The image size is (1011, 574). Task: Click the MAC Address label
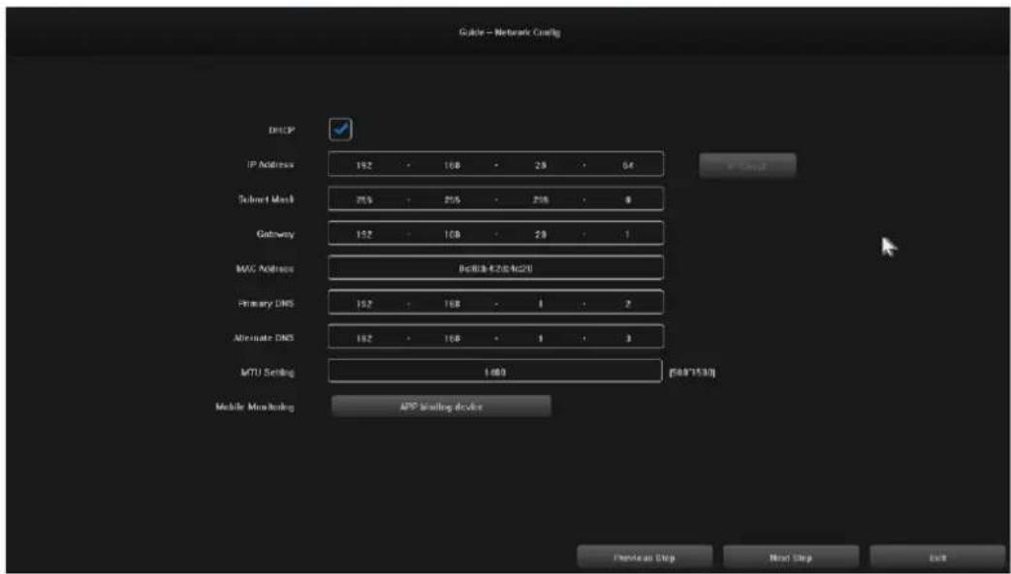pyautogui.click(x=265, y=269)
